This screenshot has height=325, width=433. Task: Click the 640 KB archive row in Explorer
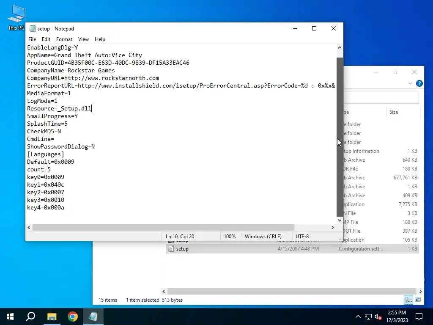click(x=381, y=160)
